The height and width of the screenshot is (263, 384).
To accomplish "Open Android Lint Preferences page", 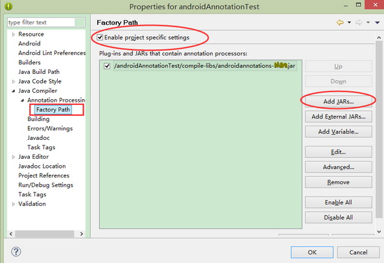I will pos(52,53).
